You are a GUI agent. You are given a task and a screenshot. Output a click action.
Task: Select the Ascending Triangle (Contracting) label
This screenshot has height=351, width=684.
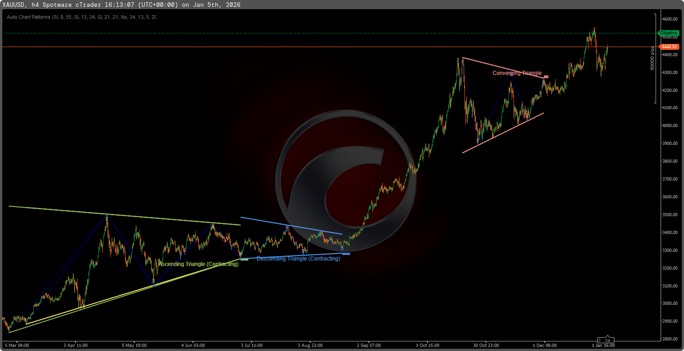pos(198,264)
